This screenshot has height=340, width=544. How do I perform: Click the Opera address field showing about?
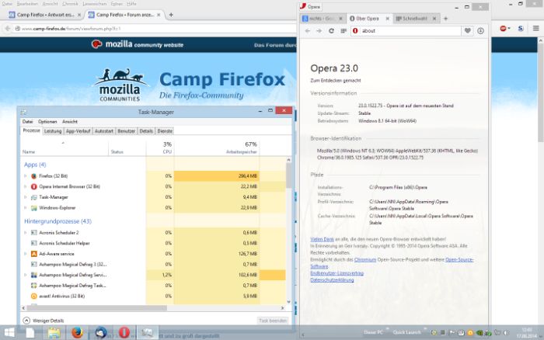408,30
